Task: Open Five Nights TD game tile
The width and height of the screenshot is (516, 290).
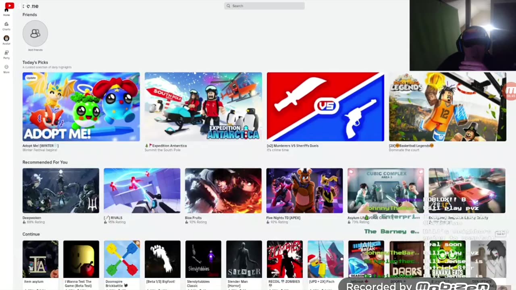Action: point(304,191)
